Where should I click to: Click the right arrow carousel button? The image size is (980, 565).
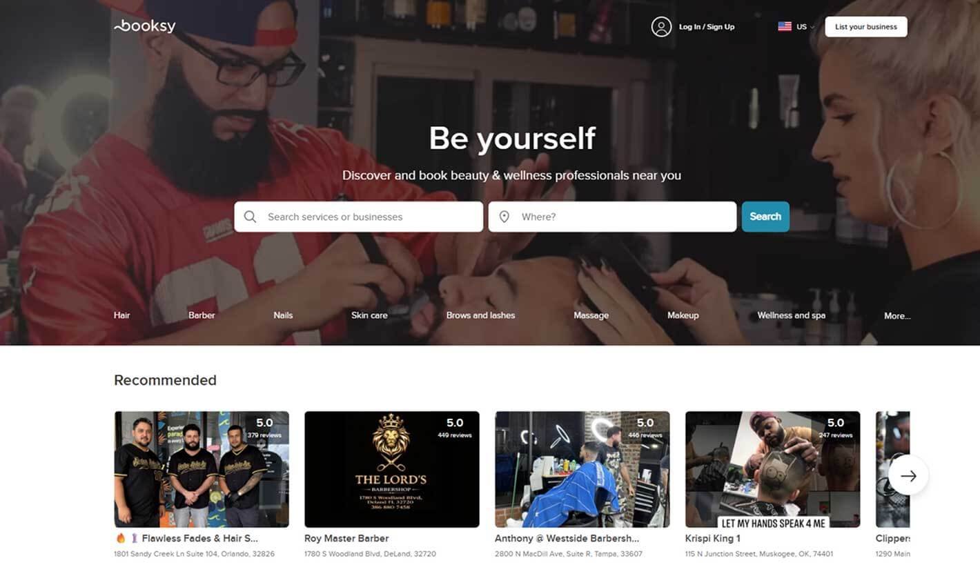[908, 475]
